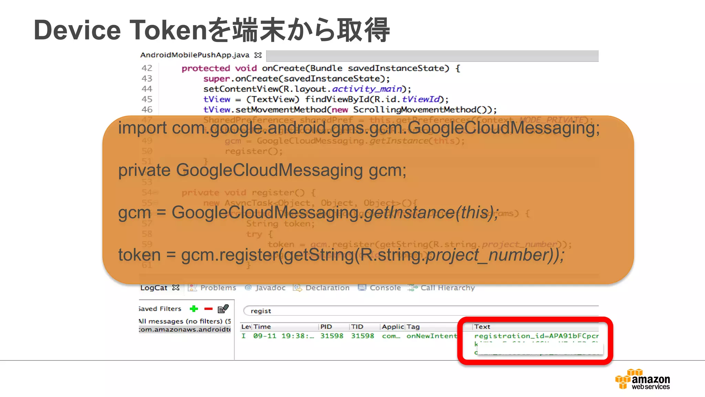Focus the logcat search field containing 'regist'
The image size is (705, 397).
pos(421,311)
